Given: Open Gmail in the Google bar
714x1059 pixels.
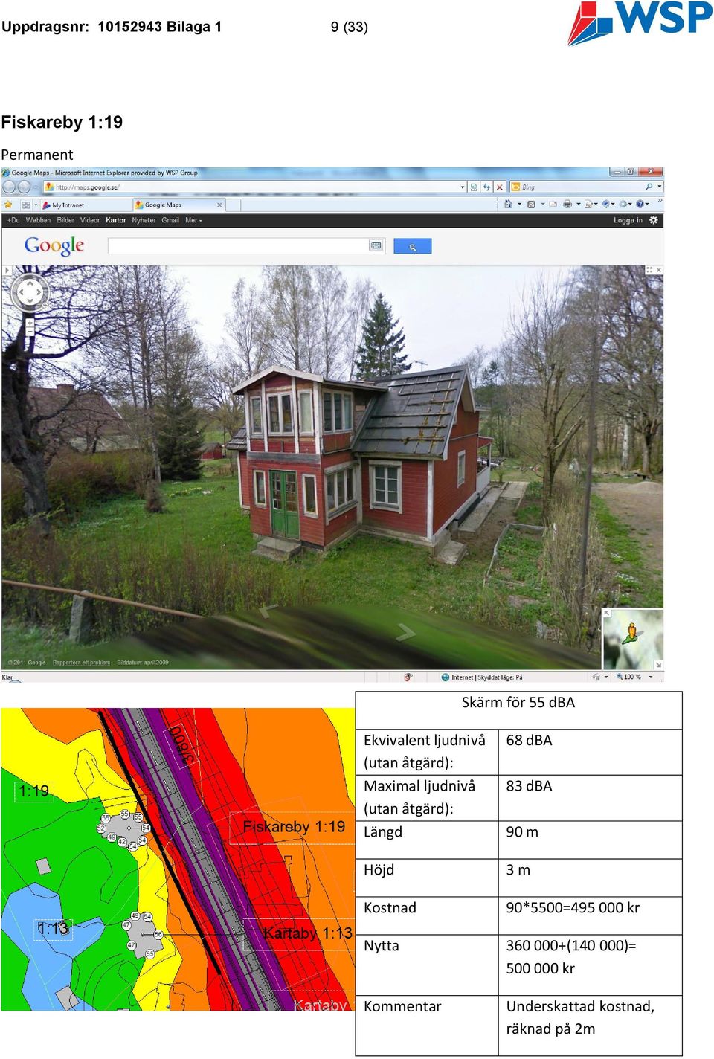Looking at the screenshot, I should click(170, 220).
